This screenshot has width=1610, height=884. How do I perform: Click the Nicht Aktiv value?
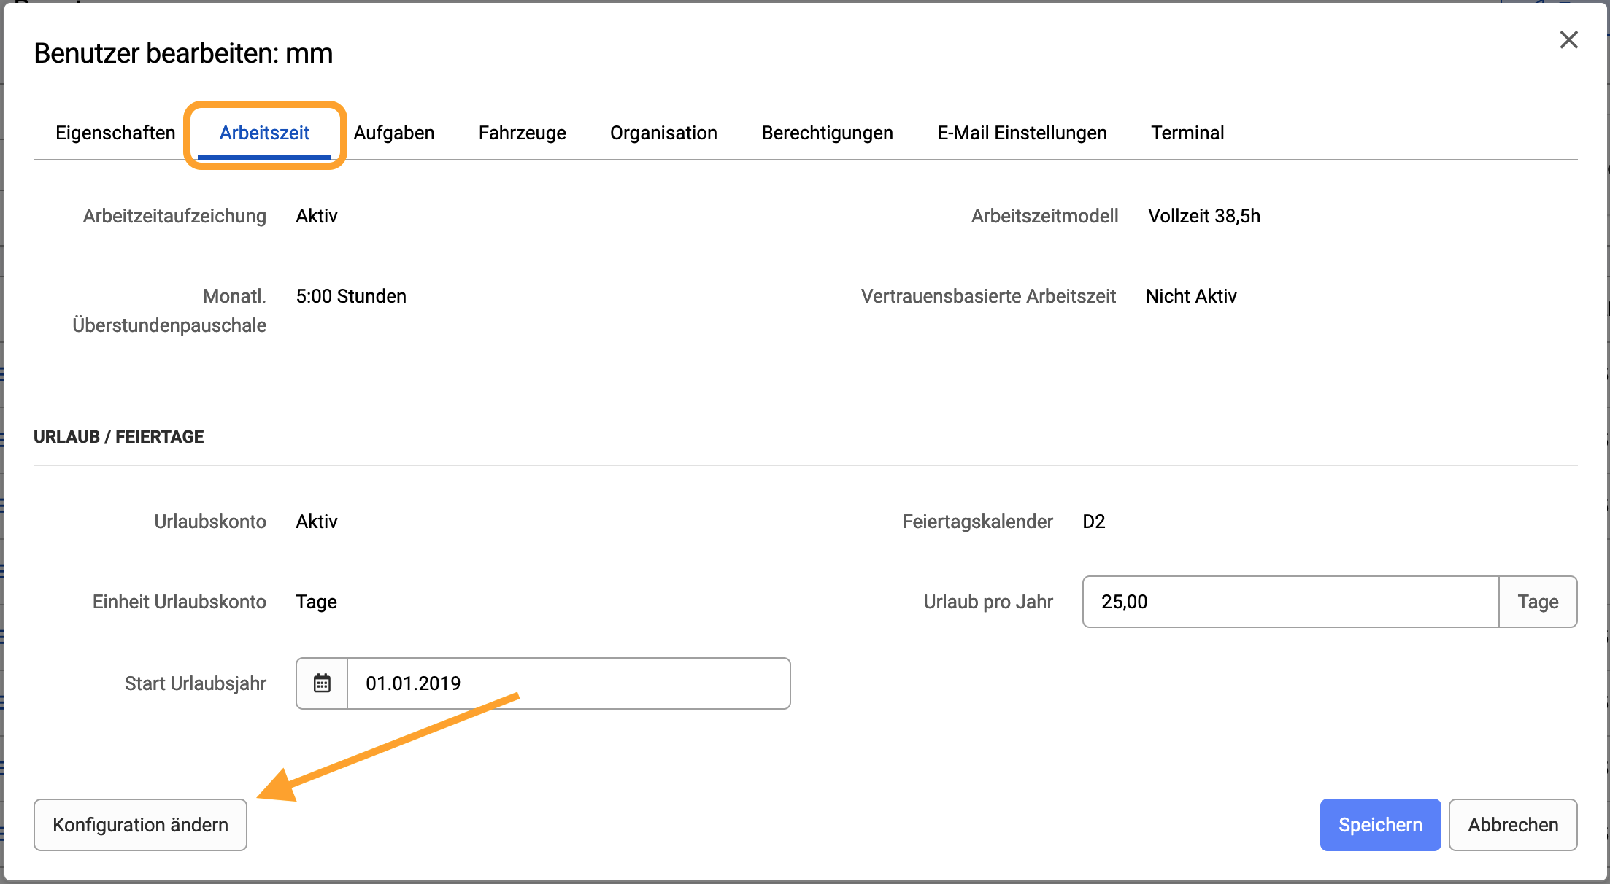[x=1191, y=296]
